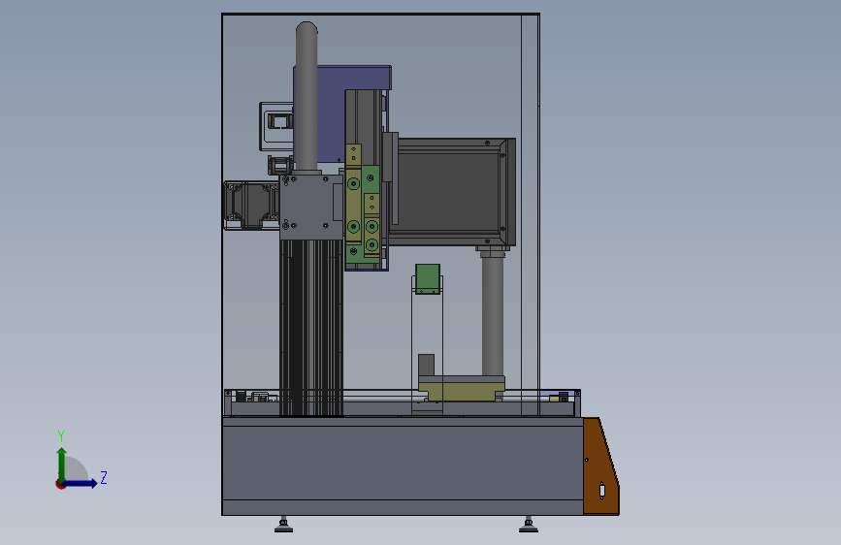Select the gray square mounting block
This screenshot has width=841, height=545.
(311, 208)
